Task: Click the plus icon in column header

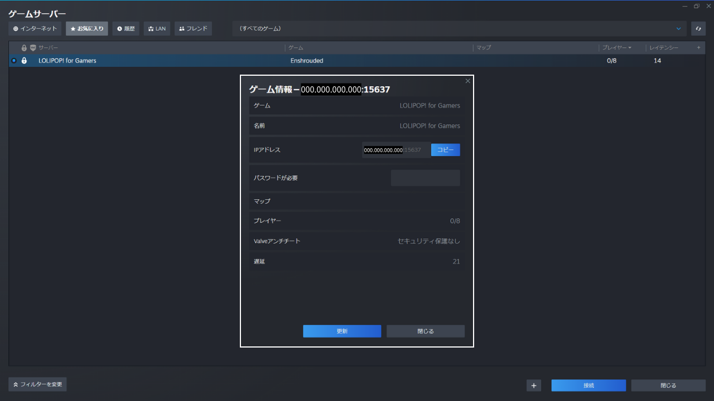Action: click(698, 48)
